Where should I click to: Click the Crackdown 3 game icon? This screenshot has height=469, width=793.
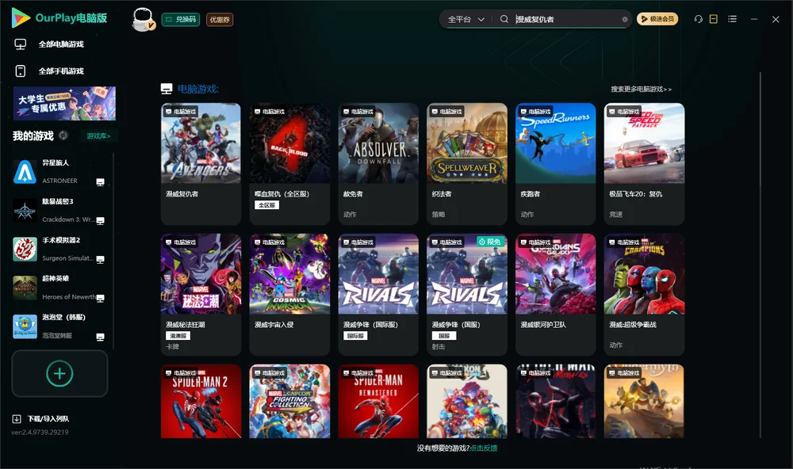click(x=25, y=210)
